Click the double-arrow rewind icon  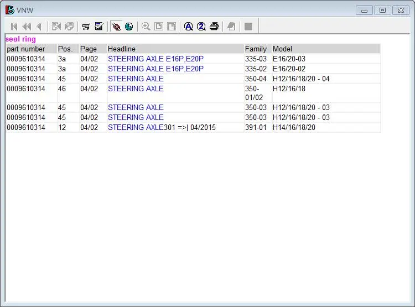click(27, 27)
